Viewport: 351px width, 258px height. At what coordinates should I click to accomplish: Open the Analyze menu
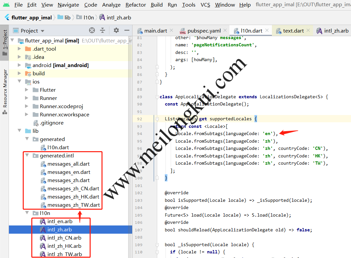pyautogui.click(x=111, y=5)
